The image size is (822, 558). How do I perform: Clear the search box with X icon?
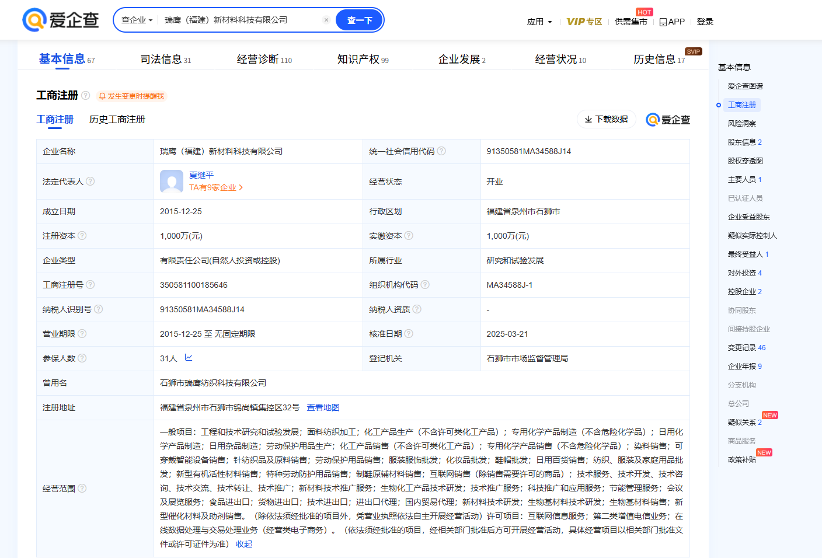click(326, 20)
